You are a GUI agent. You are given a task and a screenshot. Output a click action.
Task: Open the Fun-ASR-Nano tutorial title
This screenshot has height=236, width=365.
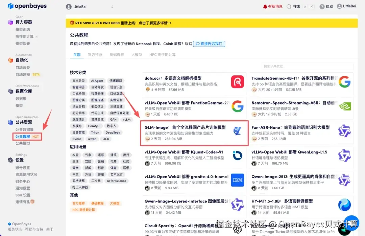291,127
